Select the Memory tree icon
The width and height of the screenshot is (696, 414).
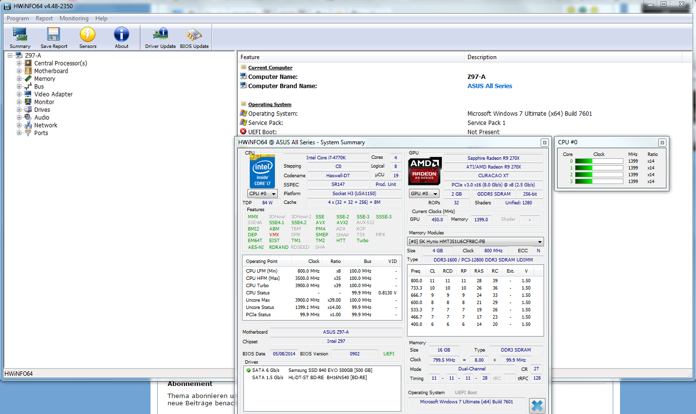point(28,78)
